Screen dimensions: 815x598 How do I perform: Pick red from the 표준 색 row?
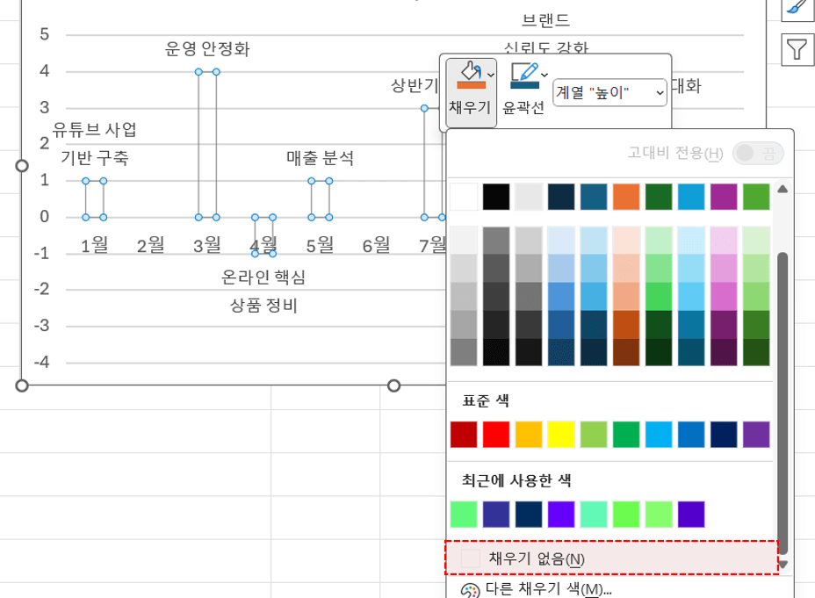[496, 434]
